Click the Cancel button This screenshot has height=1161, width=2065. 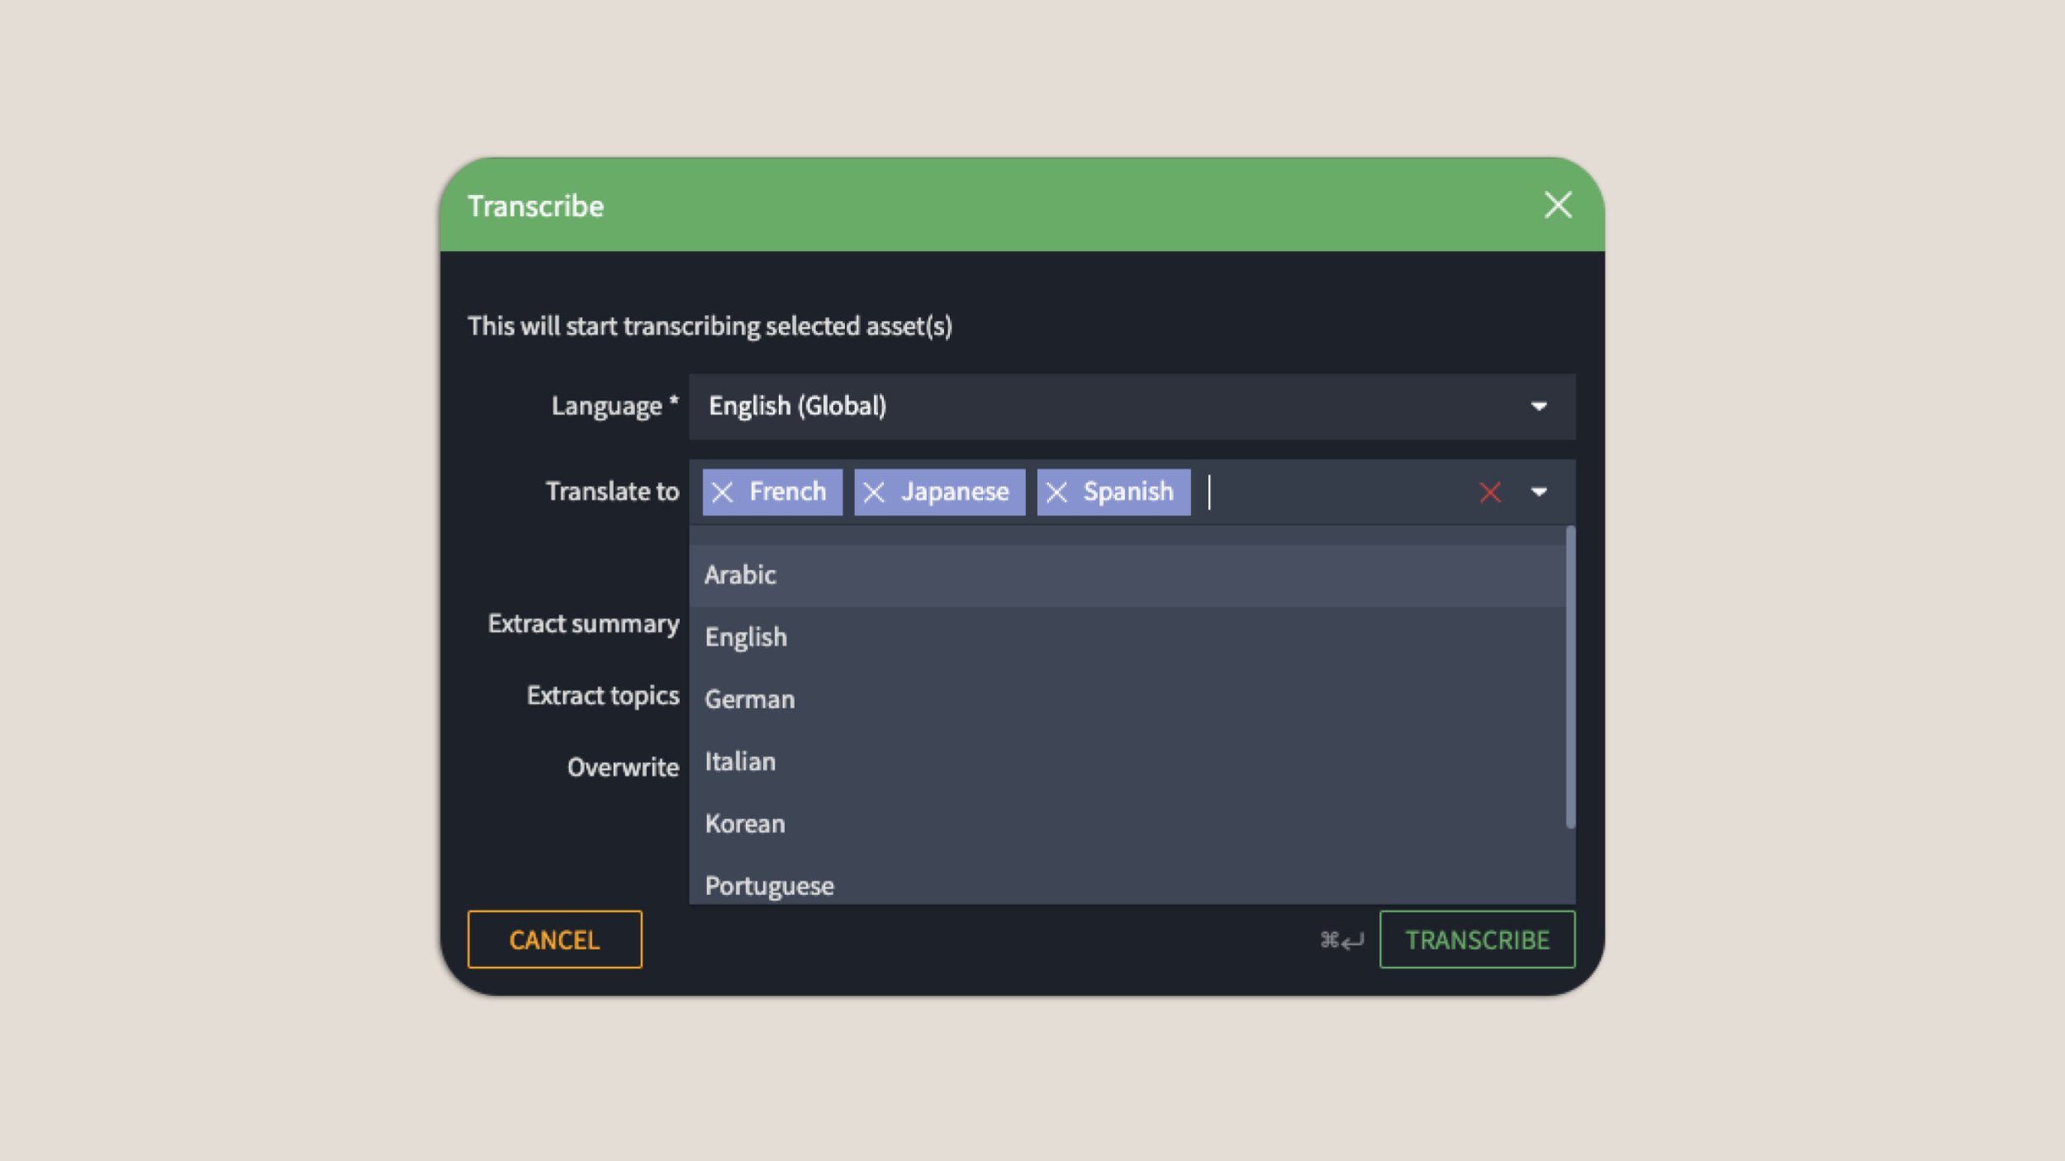click(x=554, y=940)
